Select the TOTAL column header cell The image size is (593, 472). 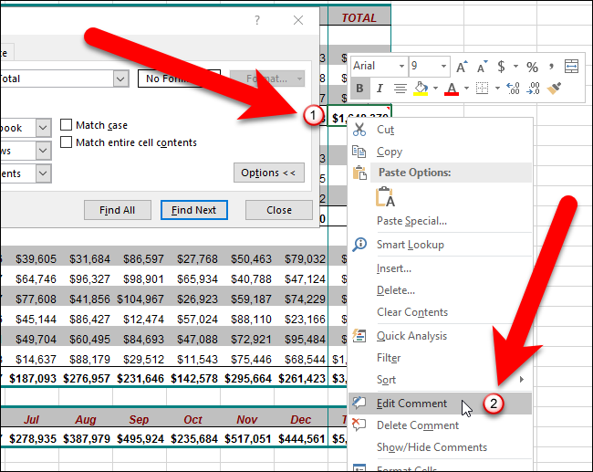click(359, 17)
